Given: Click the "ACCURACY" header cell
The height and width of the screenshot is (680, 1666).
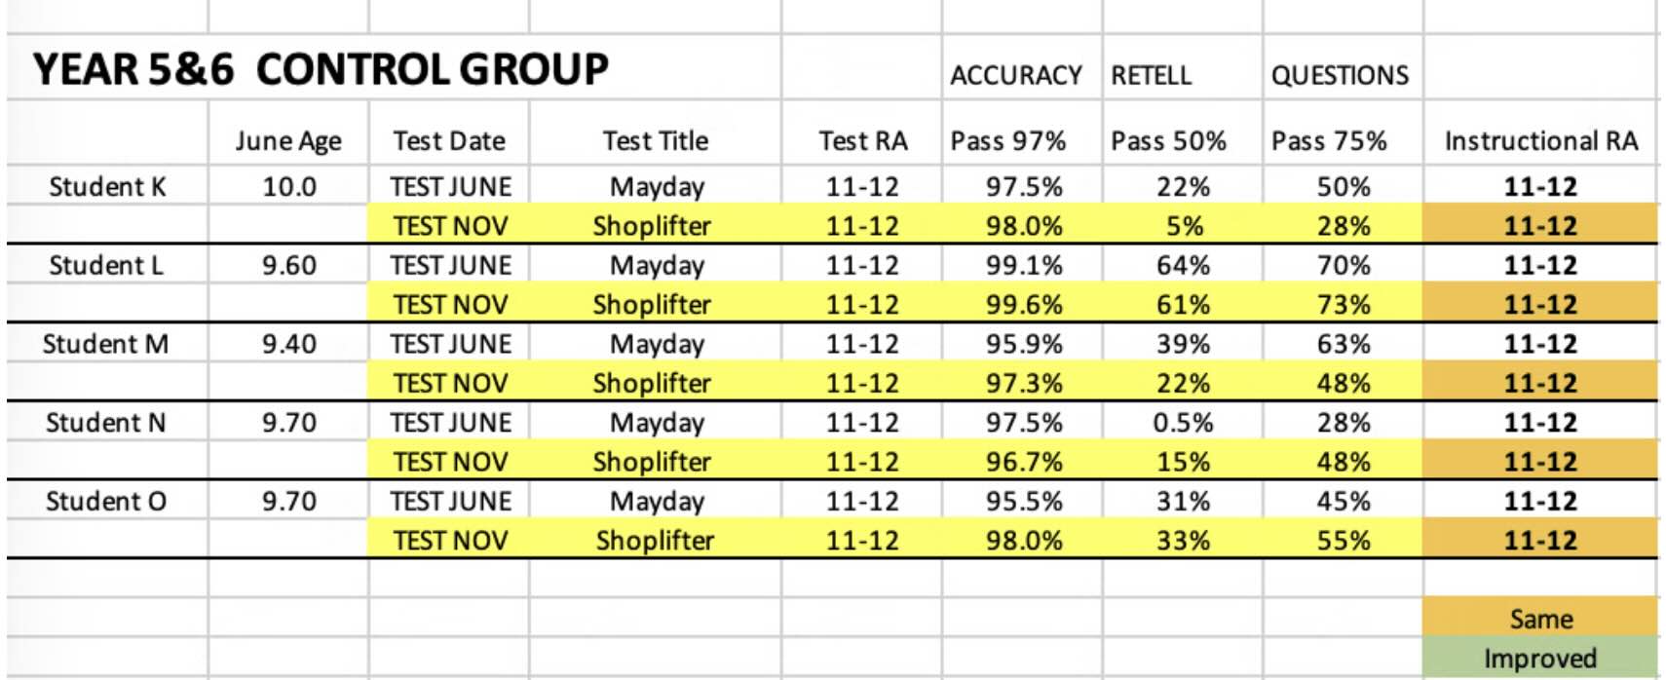Looking at the screenshot, I should [1016, 75].
